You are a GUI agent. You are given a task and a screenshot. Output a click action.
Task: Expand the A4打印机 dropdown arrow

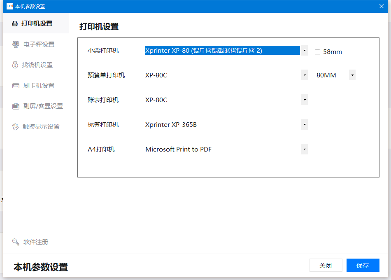[x=305, y=149]
